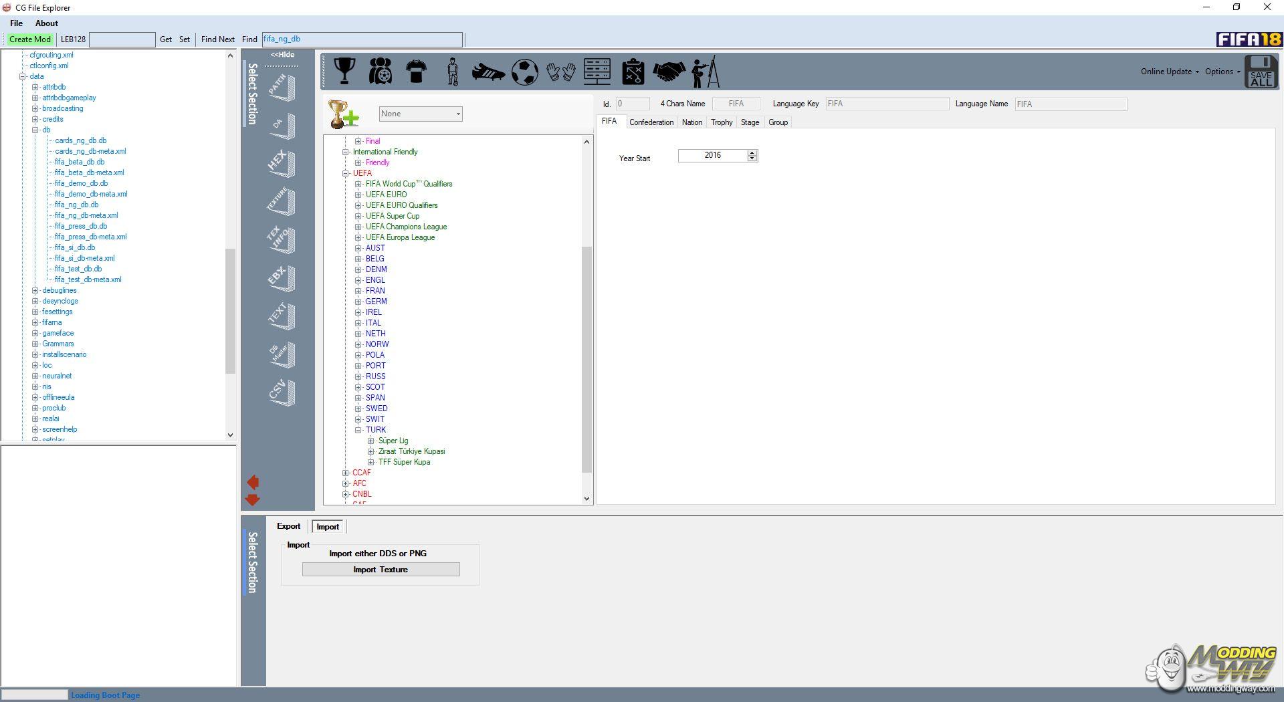The width and height of the screenshot is (1284, 702).
Task: Open the TEX INFO book section
Action: (282, 240)
